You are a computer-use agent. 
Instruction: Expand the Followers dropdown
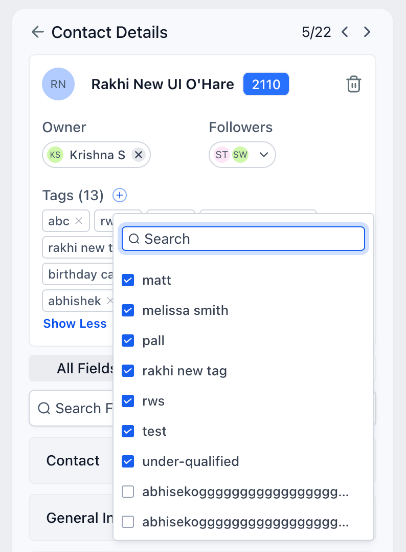pos(264,155)
